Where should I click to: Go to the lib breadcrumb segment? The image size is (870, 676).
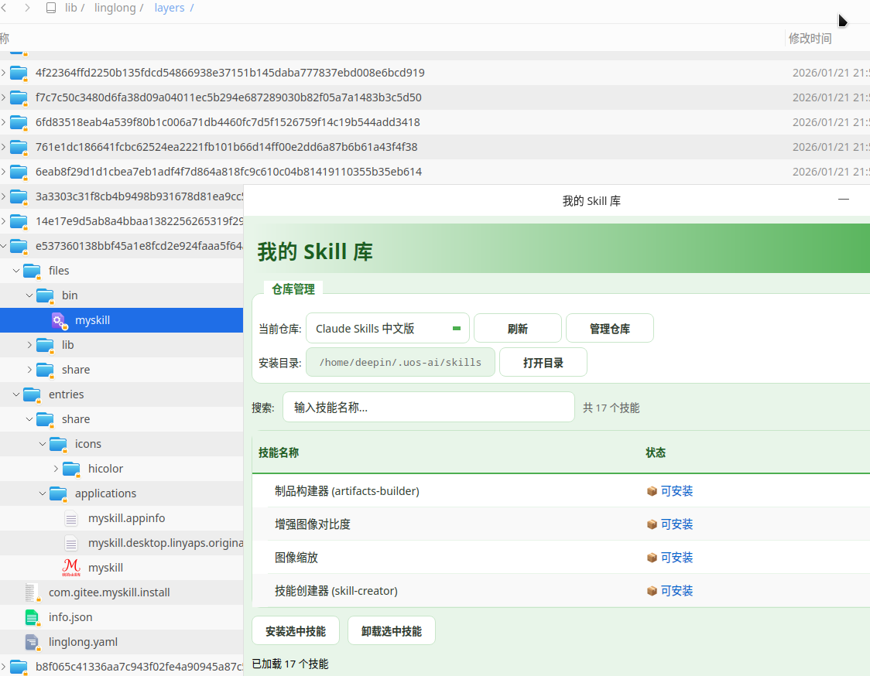(71, 8)
